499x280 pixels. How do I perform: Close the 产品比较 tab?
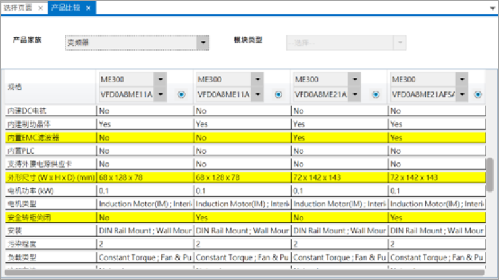point(88,7)
